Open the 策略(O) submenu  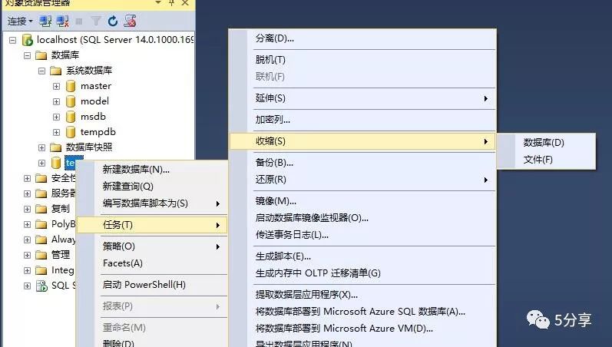click(x=152, y=246)
